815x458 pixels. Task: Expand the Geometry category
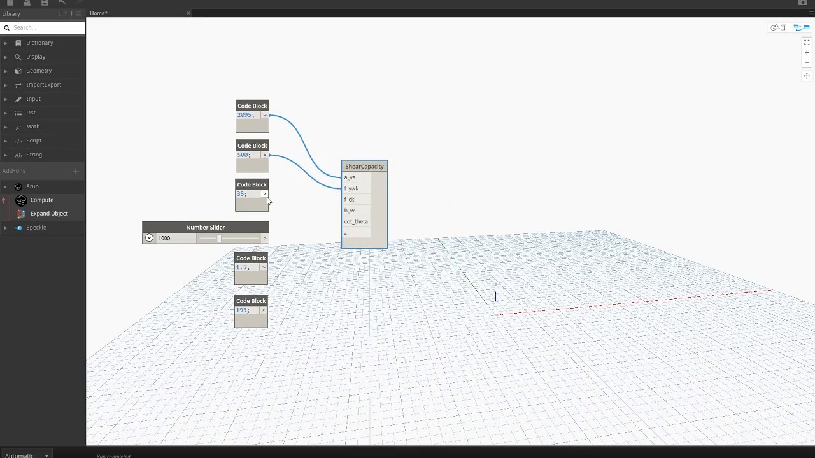click(6, 71)
